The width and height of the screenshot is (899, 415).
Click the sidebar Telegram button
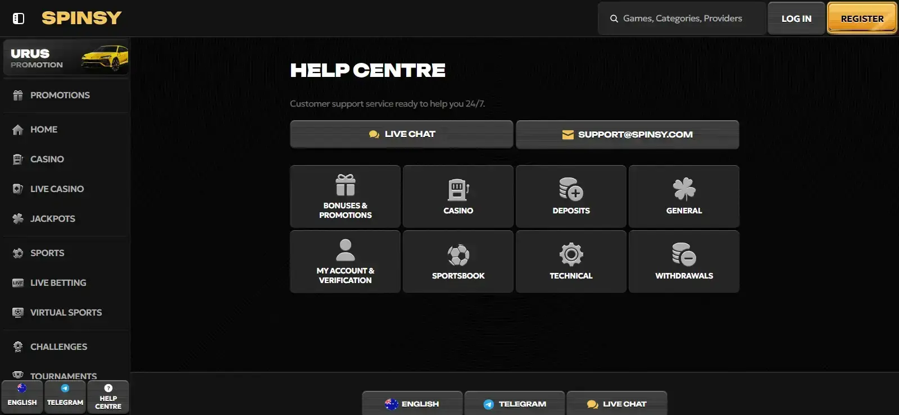pyautogui.click(x=65, y=397)
